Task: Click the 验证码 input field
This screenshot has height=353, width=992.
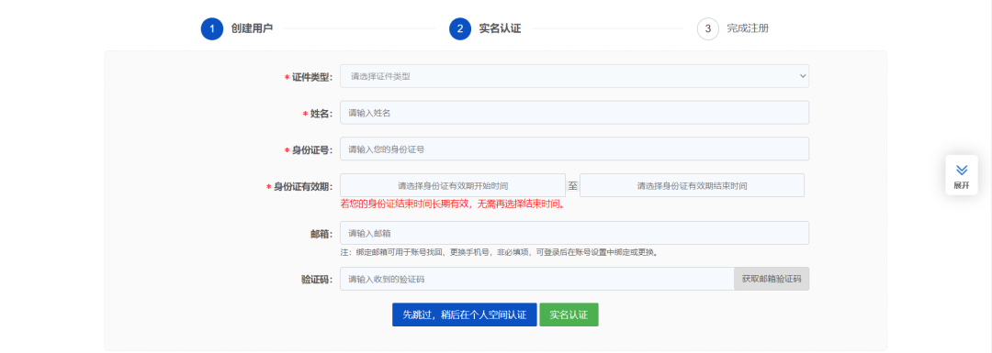Action: (x=537, y=279)
